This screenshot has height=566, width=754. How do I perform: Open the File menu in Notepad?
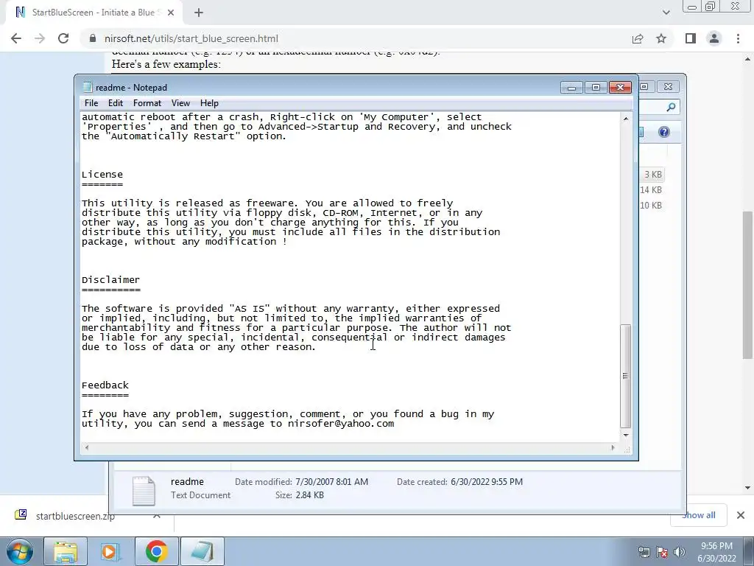(91, 103)
